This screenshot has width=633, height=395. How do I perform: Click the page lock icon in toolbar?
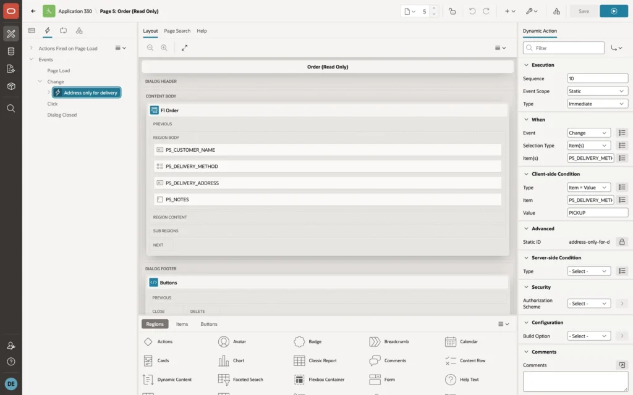[x=452, y=11]
